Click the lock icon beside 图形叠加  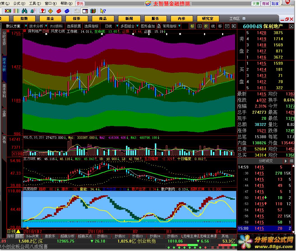point(159,26)
